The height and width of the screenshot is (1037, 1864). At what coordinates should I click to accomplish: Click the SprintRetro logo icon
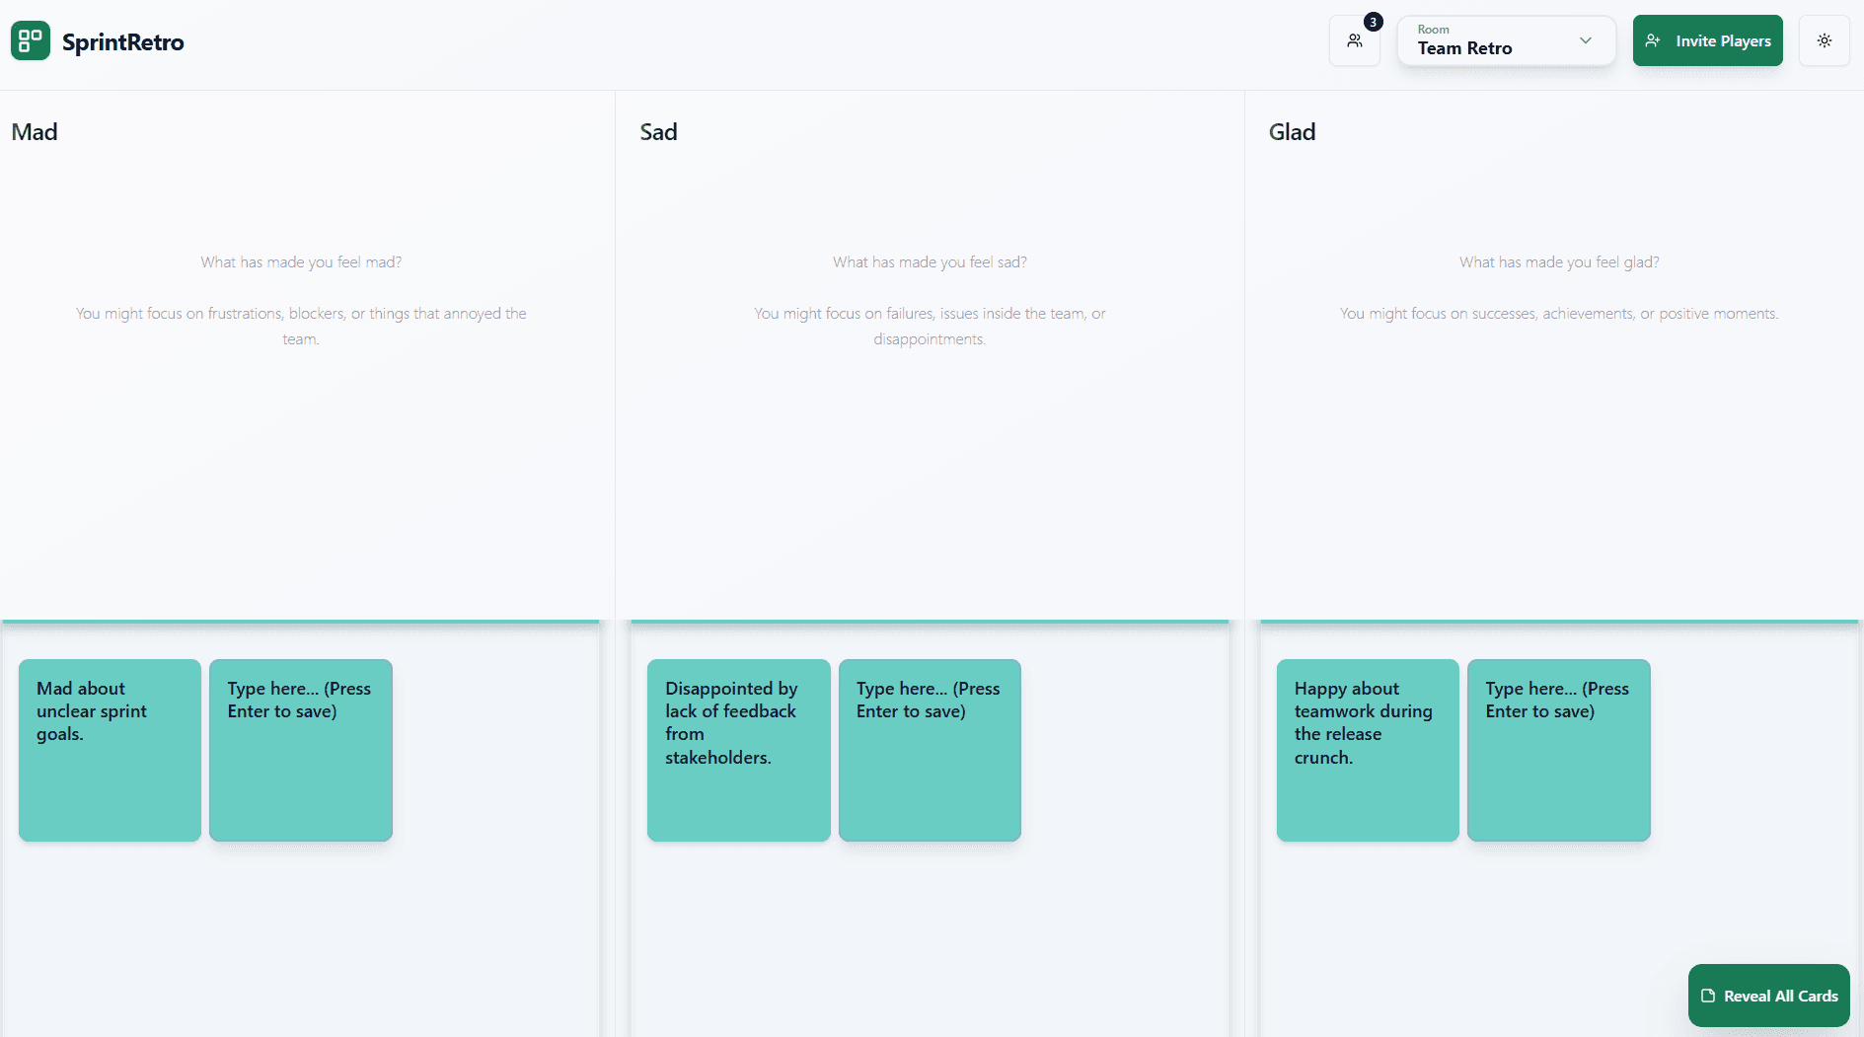pyautogui.click(x=31, y=41)
